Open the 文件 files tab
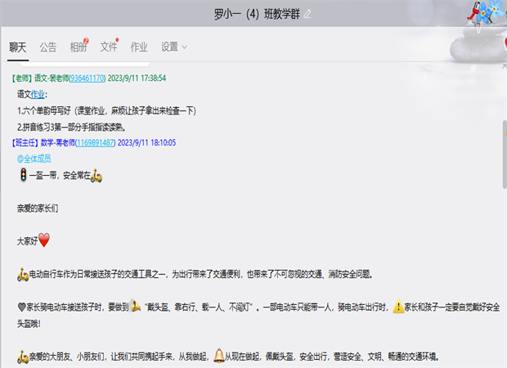Image resolution: width=507 pixels, height=368 pixels. point(109,47)
